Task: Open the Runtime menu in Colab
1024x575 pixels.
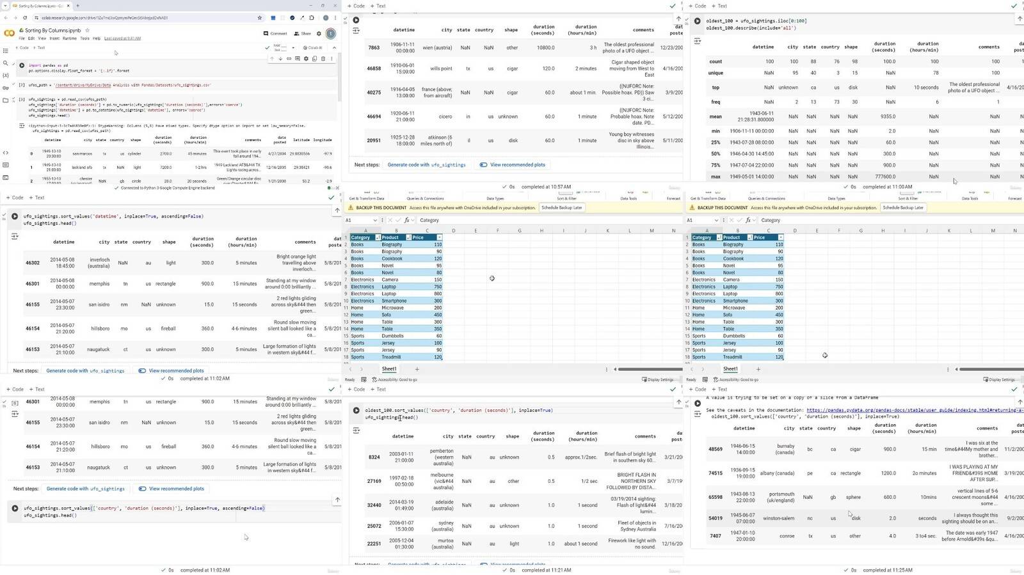Action: pyautogui.click(x=69, y=38)
